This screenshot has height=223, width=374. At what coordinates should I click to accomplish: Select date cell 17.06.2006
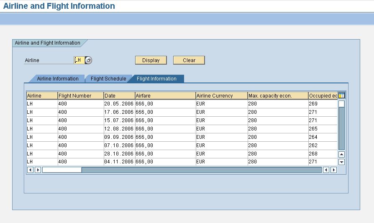click(x=120, y=112)
